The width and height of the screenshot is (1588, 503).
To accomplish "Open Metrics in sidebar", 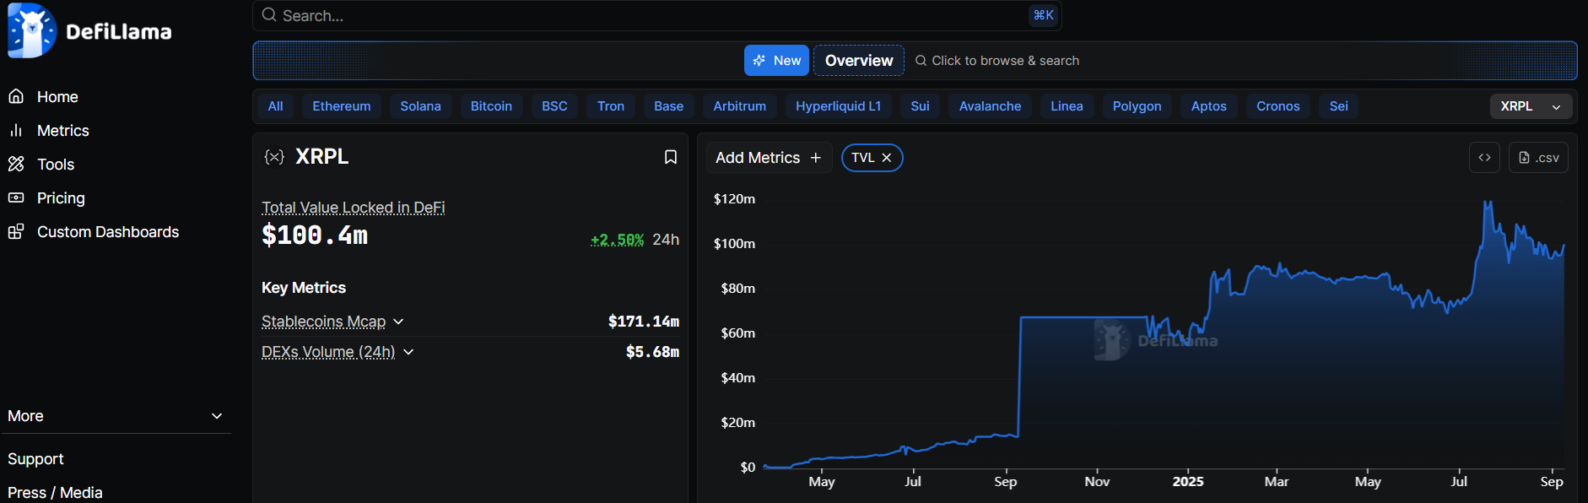I will pyautogui.click(x=63, y=131).
